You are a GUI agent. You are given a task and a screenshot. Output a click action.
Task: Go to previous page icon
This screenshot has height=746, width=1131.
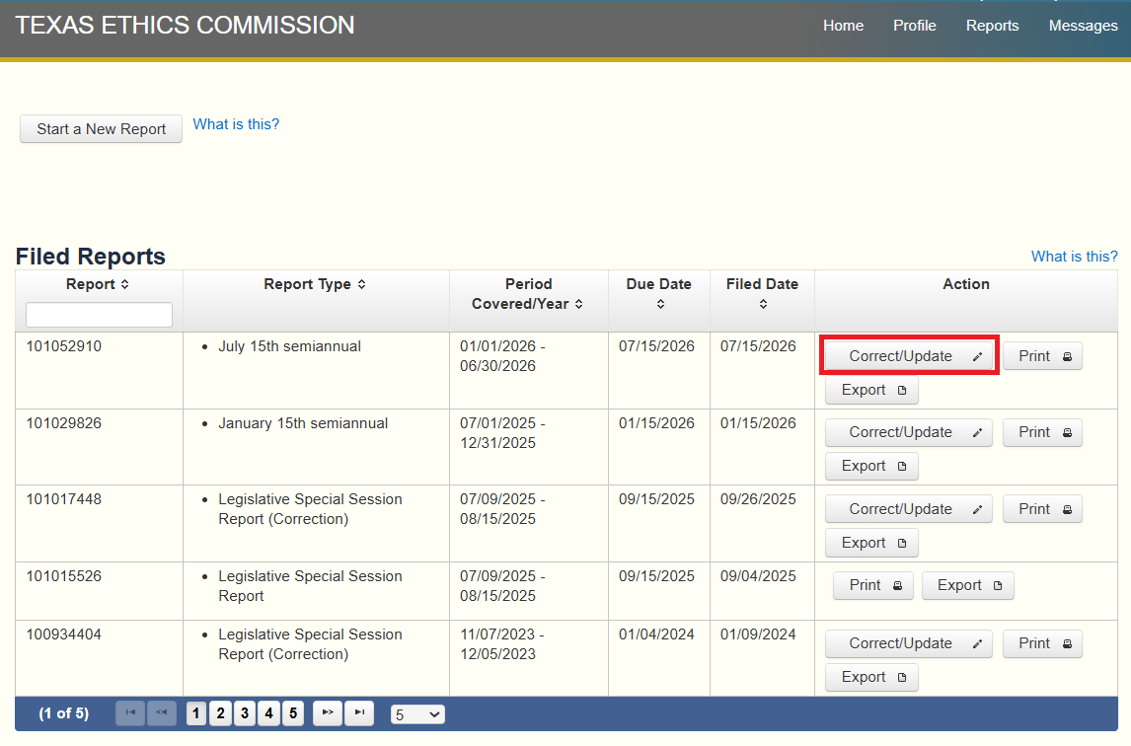point(162,712)
